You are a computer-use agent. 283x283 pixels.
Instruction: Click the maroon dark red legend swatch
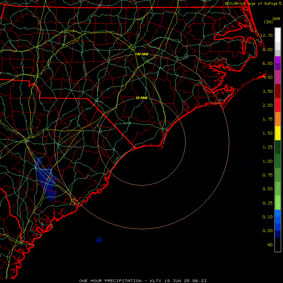point(278,91)
